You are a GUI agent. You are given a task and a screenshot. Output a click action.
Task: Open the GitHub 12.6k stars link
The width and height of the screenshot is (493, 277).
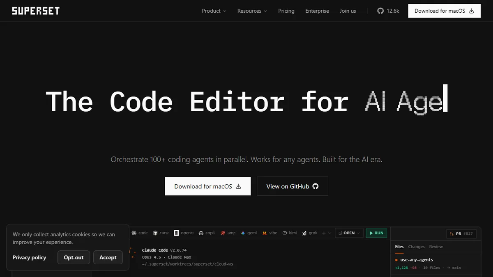pos(388,11)
